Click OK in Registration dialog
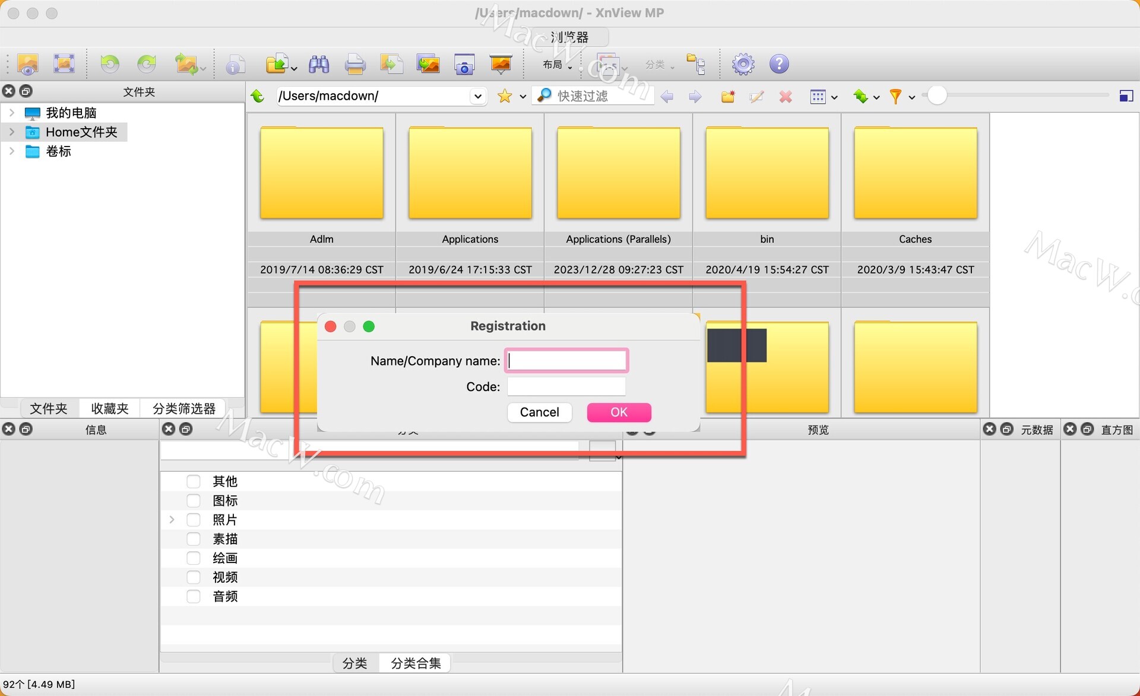 [x=619, y=412]
